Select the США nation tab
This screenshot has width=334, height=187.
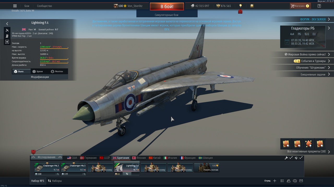click(x=72, y=158)
